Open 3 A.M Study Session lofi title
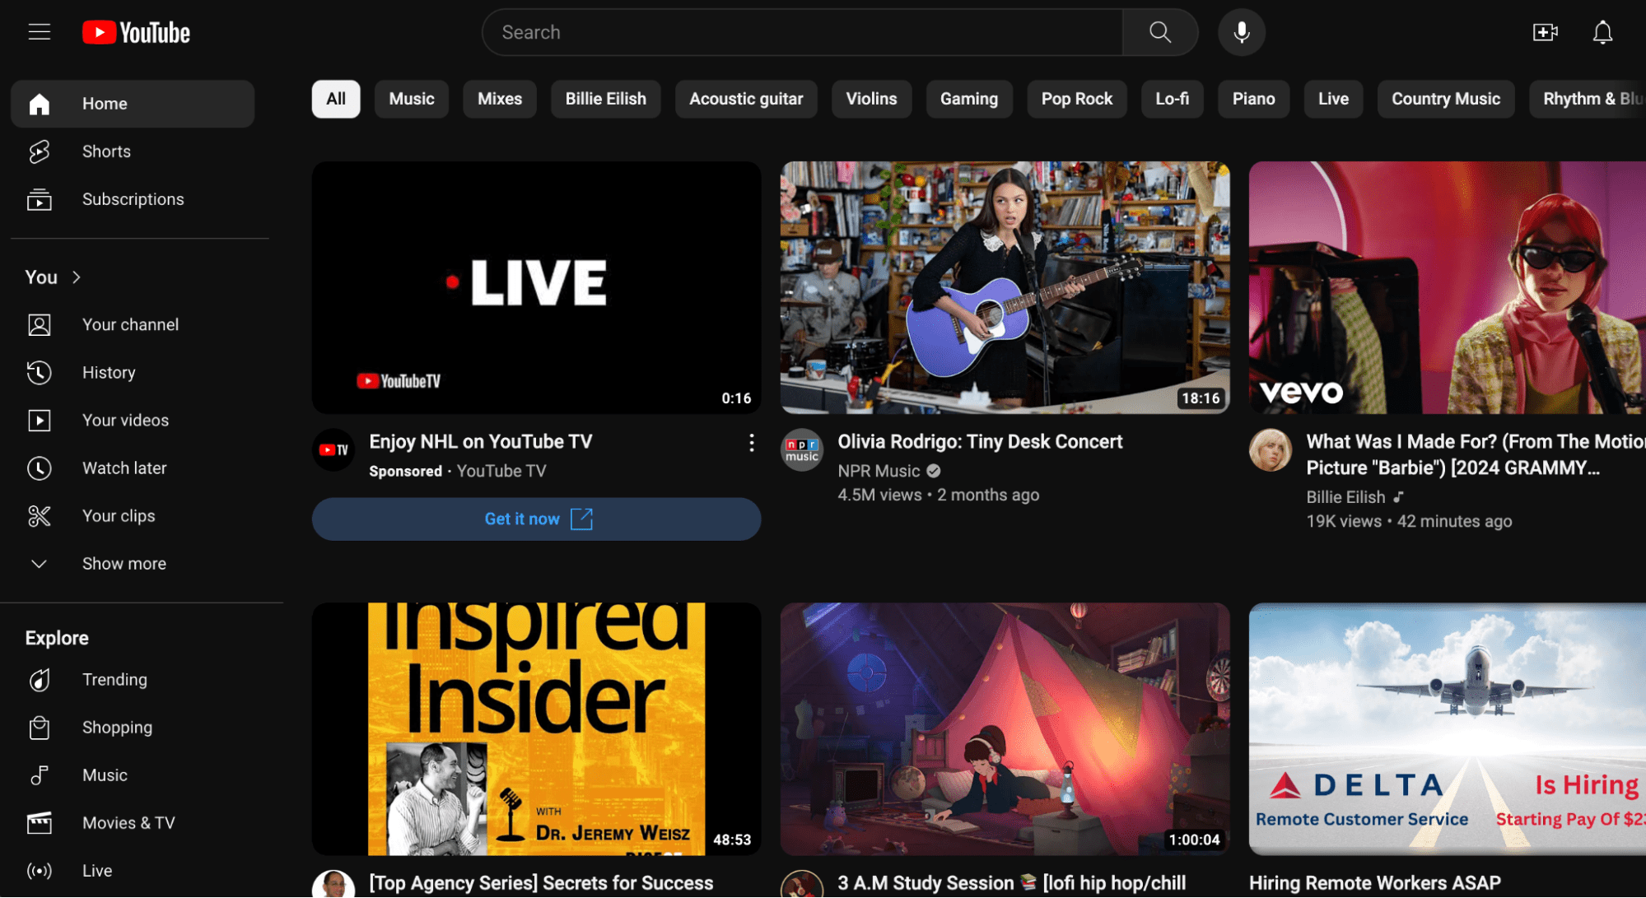Image resolution: width=1646 pixels, height=898 pixels. (x=1012, y=883)
